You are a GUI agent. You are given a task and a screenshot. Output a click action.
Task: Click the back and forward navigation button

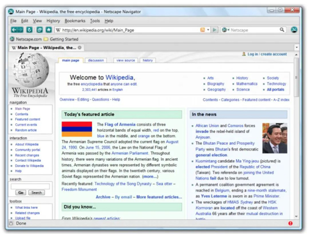17,30
